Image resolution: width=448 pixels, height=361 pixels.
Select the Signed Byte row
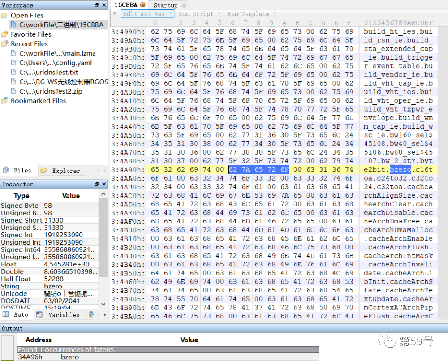click(x=49, y=206)
